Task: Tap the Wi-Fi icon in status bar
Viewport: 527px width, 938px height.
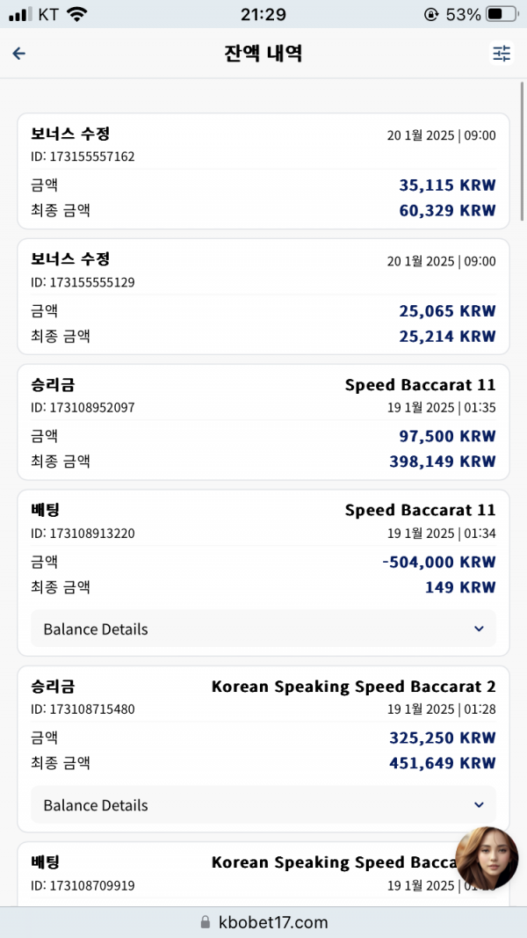Action: pyautogui.click(x=76, y=14)
